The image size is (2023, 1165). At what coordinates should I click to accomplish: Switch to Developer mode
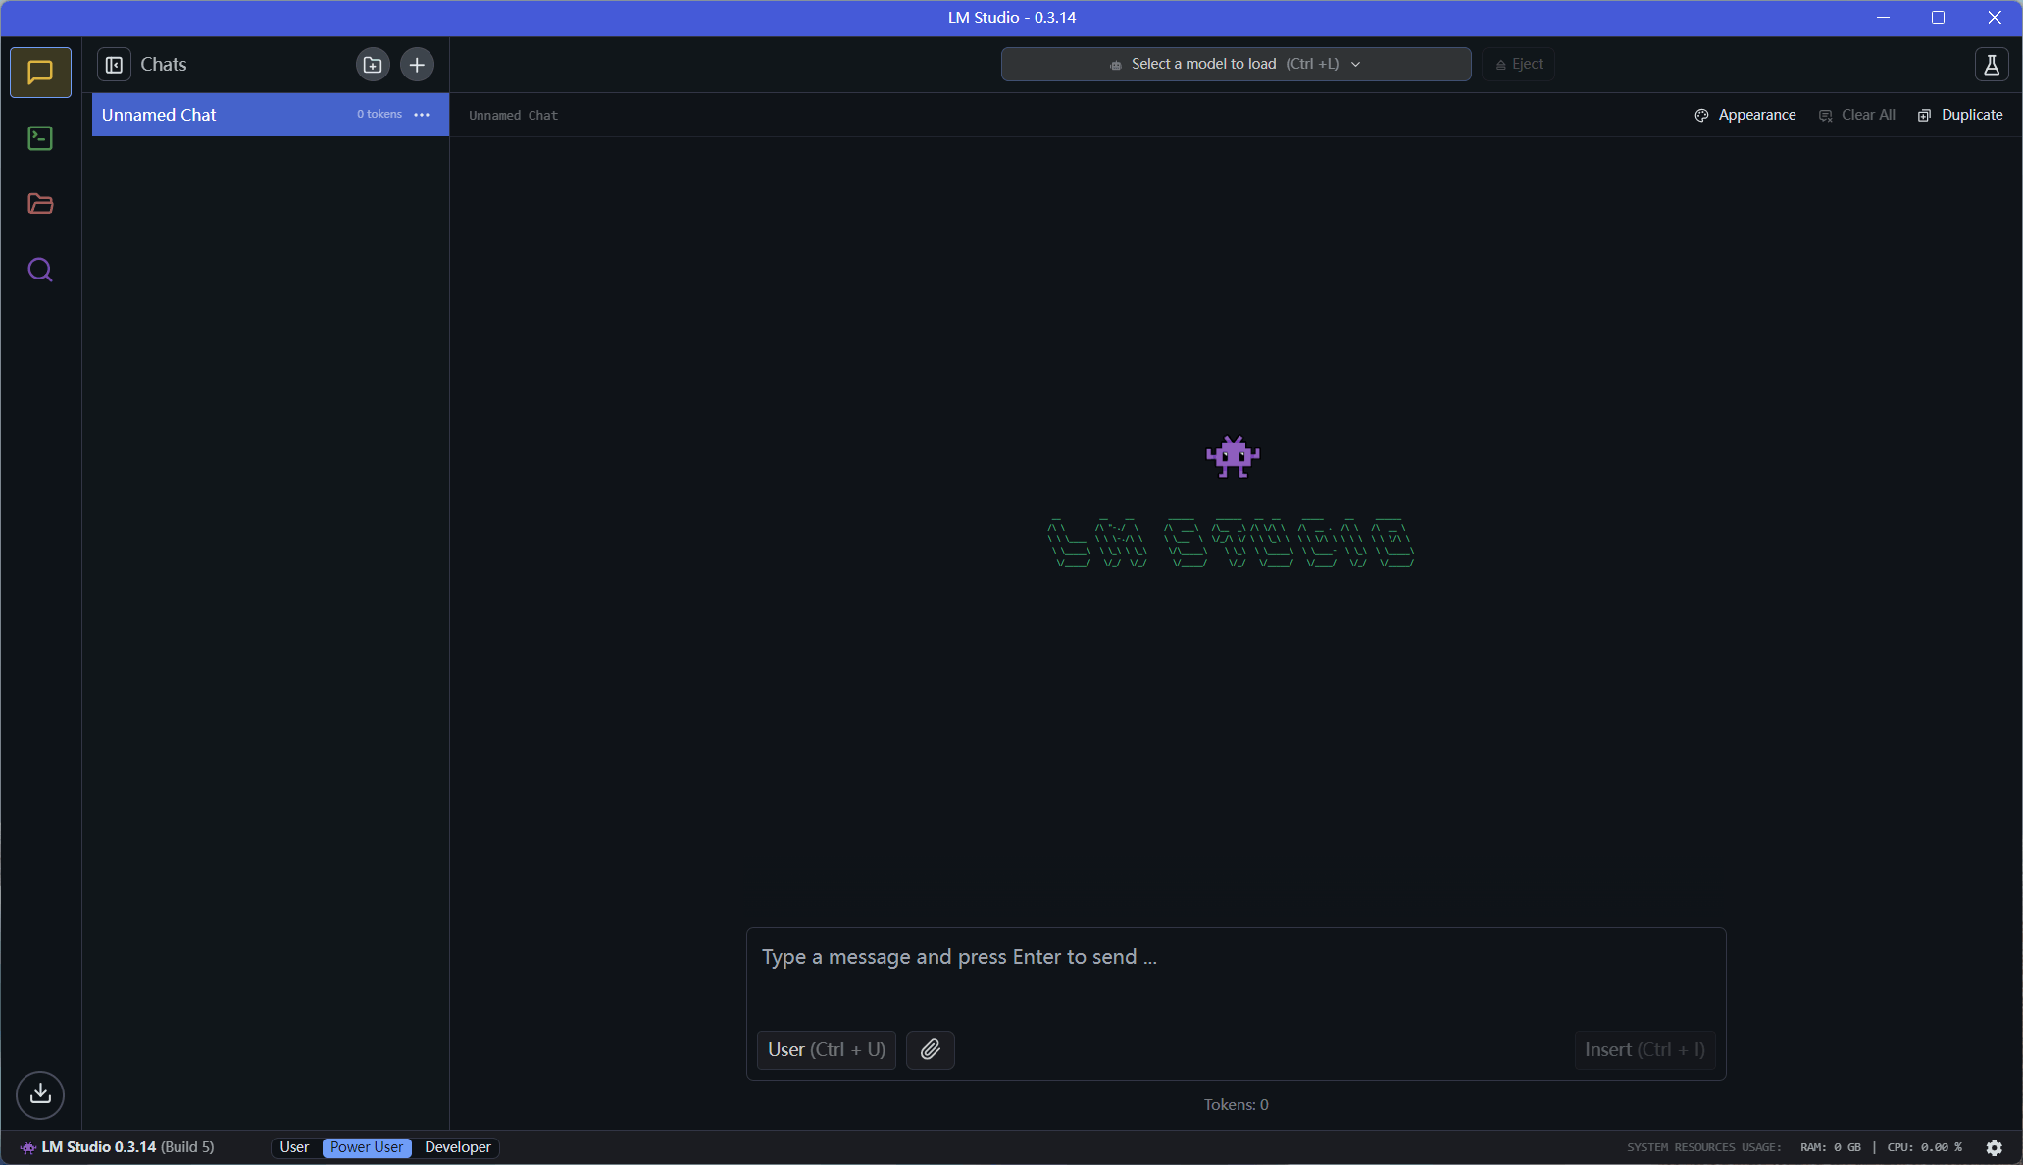coord(458,1147)
